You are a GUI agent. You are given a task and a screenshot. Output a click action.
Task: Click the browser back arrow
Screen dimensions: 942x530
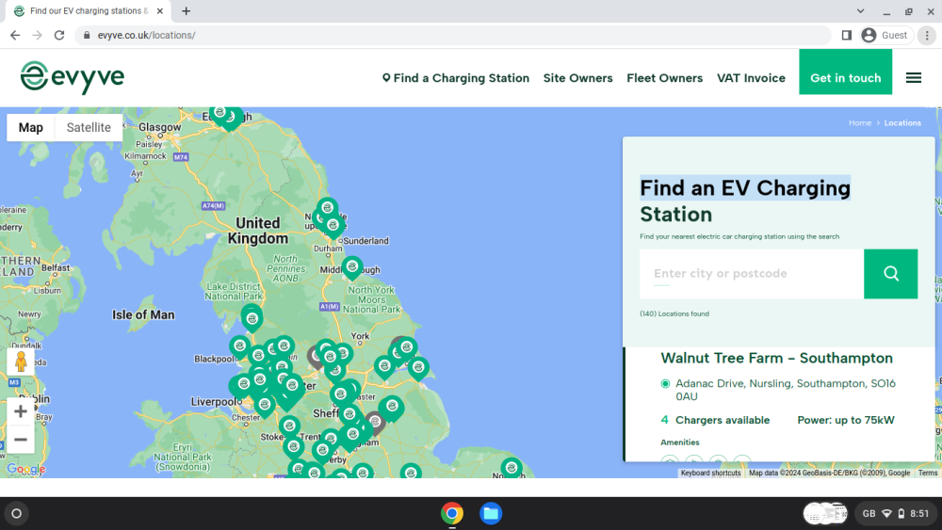pyautogui.click(x=15, y=36)
